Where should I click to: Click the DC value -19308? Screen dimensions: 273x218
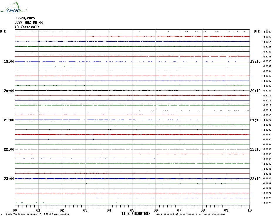coord(267,115)
